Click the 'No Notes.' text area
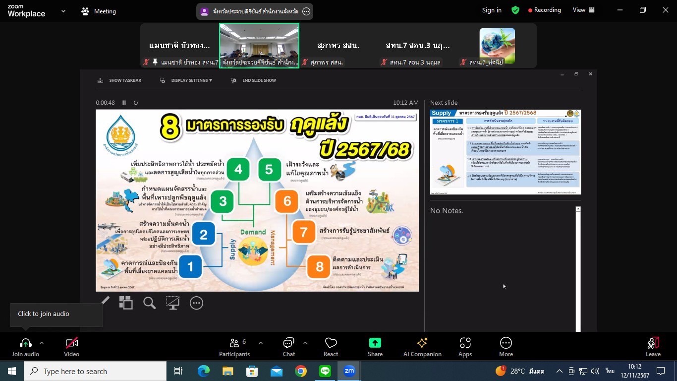 point(447,211)
